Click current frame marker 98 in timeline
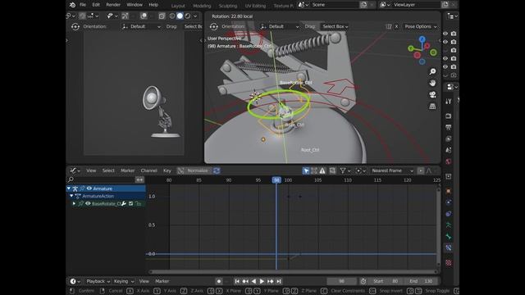This screenshot has height=295, width=525. pyautogui.click(x=276, y=180)
